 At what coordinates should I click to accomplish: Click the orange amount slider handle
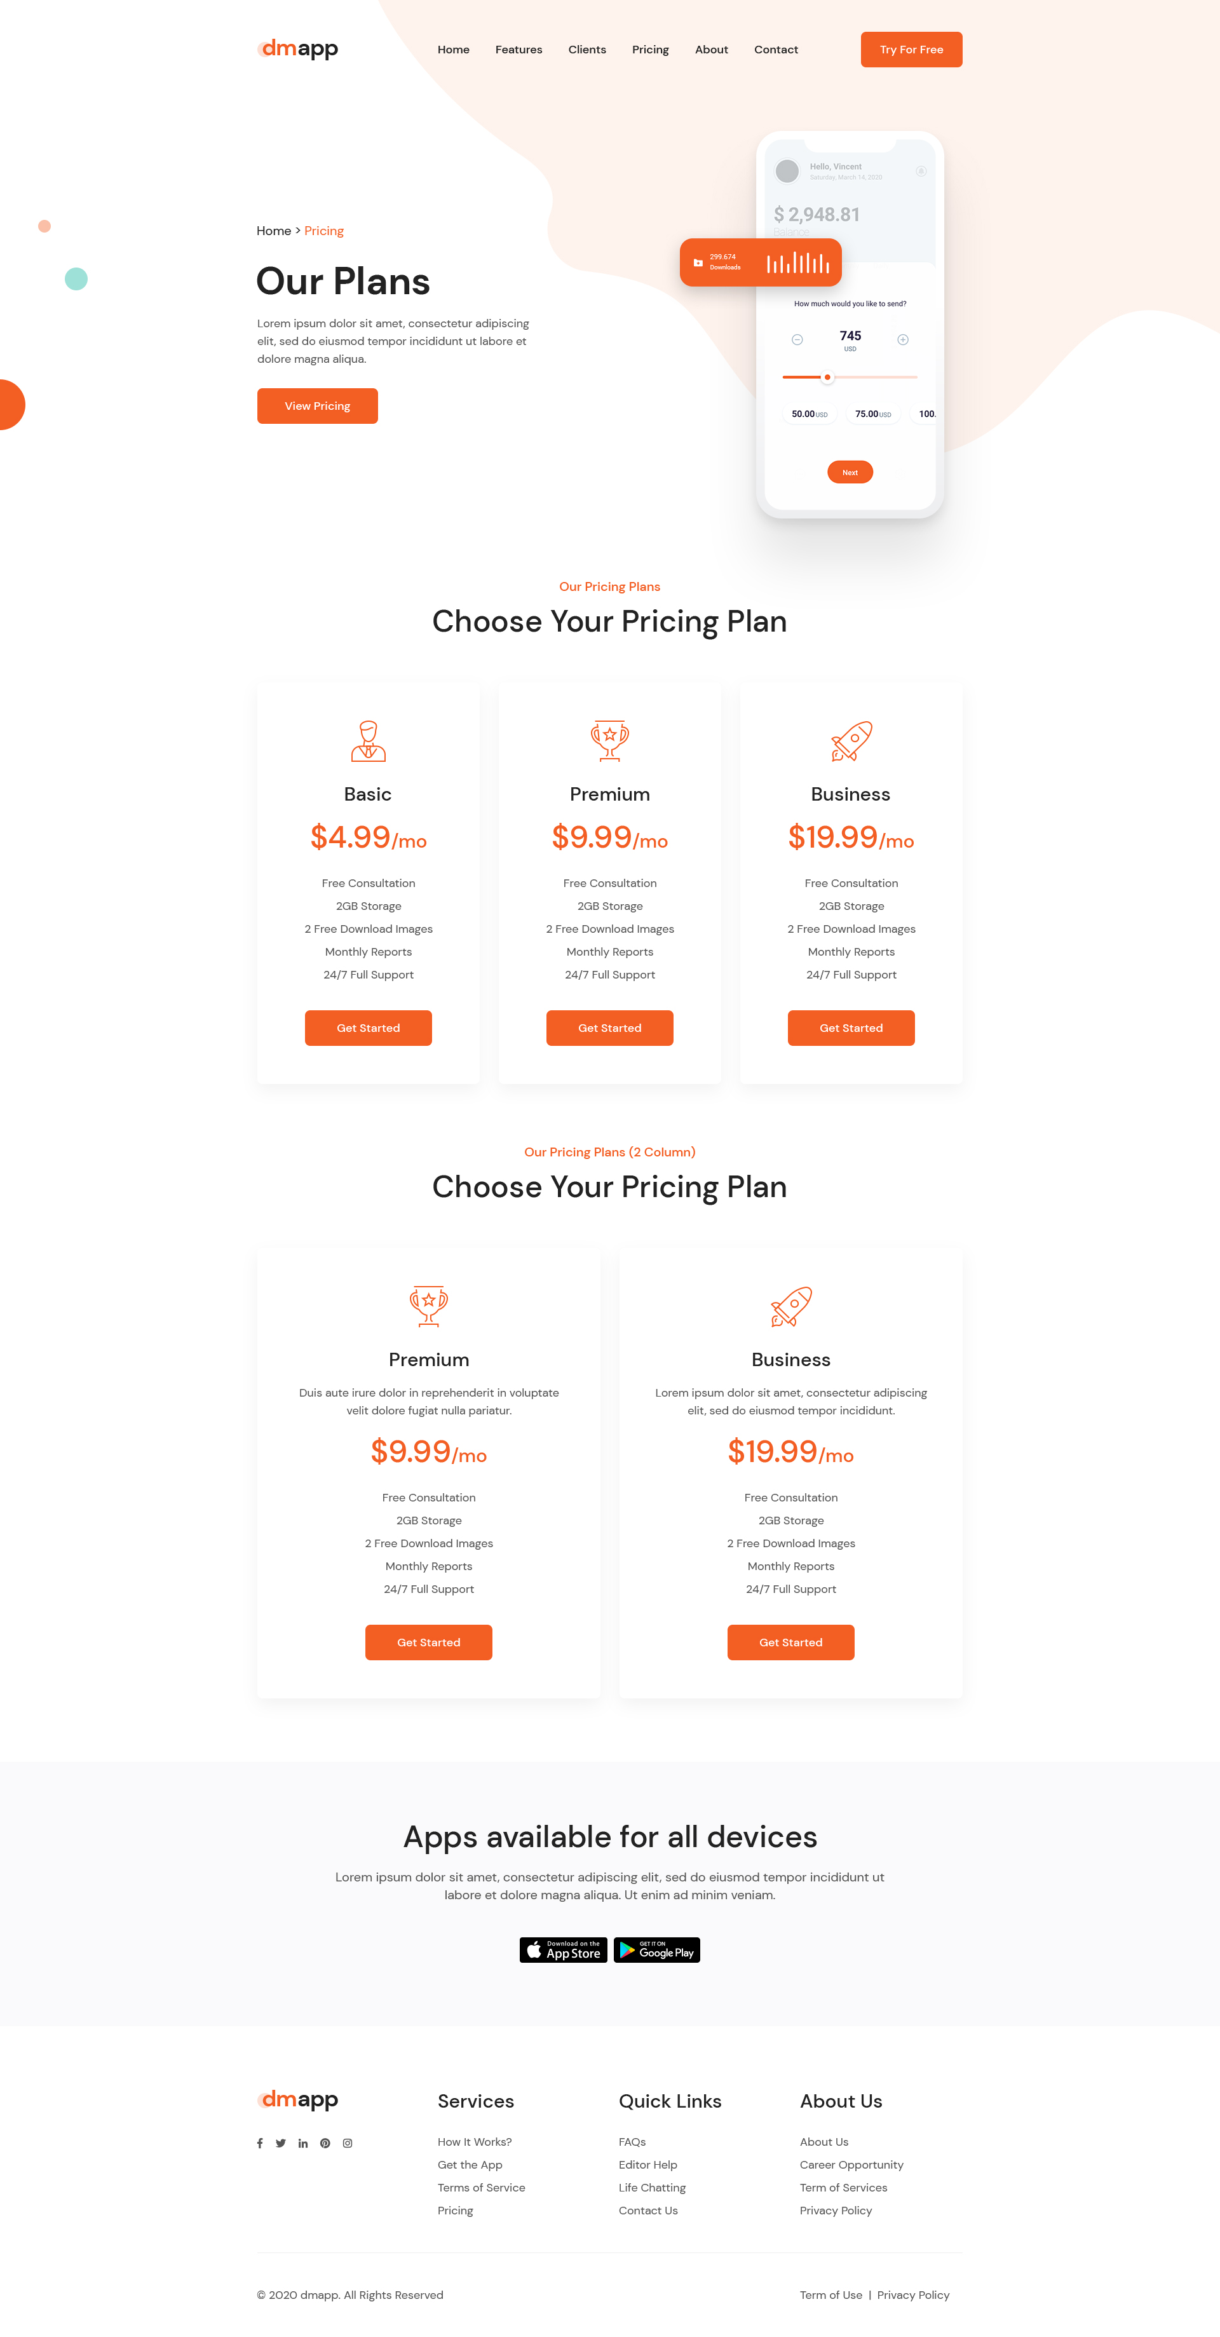click(x=827, y=377)
